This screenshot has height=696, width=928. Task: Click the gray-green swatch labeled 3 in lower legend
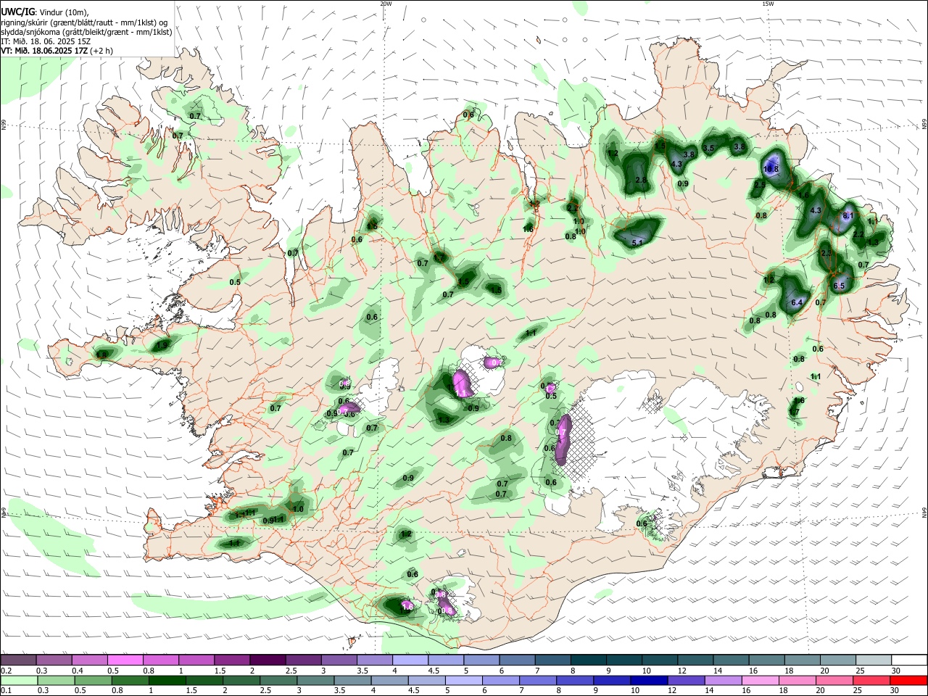coord(316,680)
